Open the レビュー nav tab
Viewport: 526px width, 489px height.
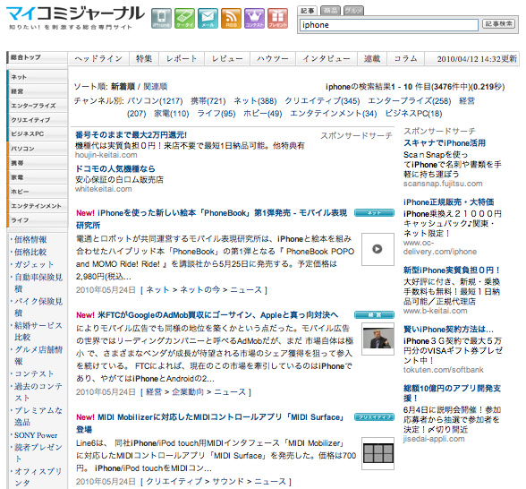point(227,58)
